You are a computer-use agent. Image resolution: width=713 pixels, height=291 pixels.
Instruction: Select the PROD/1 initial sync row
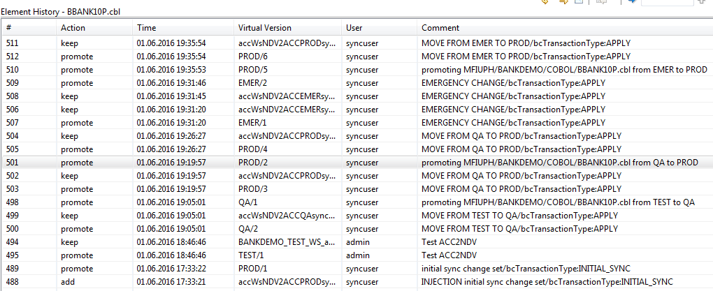(357, 268)
